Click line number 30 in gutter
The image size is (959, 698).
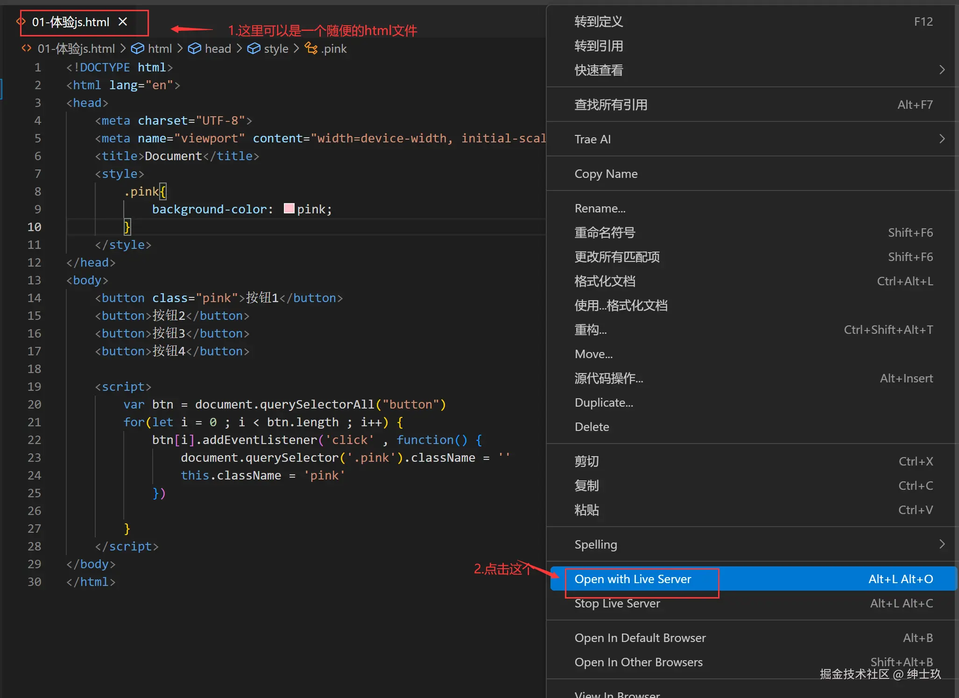click(x=34, y=582)
